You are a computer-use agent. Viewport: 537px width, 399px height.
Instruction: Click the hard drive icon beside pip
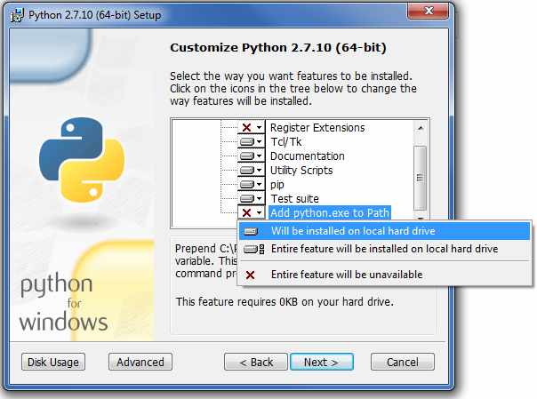246,185
